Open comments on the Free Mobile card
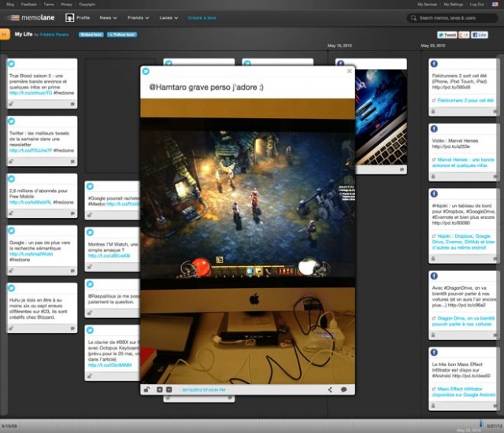This screenshot has height=433, width=504. tap(72, 213)
